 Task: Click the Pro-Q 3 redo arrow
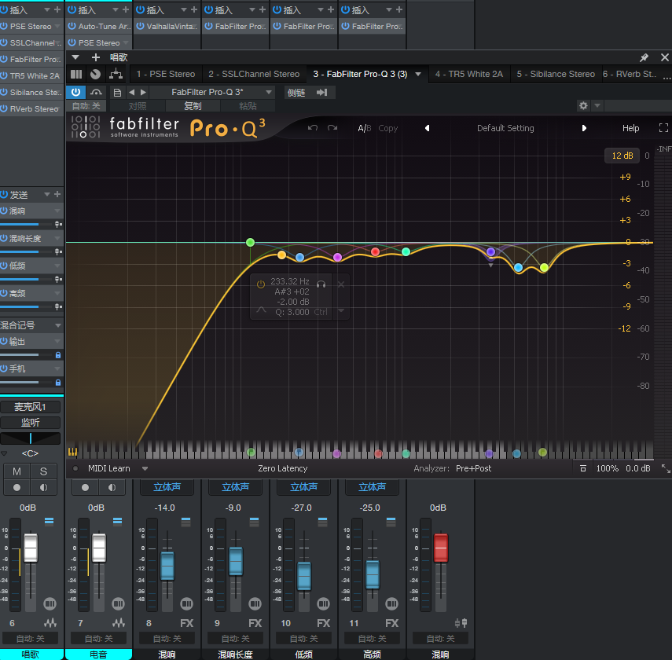pos(332,128)
